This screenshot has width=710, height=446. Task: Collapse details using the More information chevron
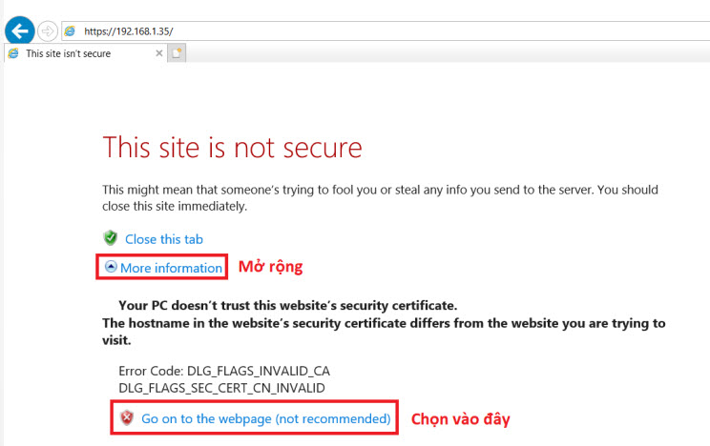(111, 268)
